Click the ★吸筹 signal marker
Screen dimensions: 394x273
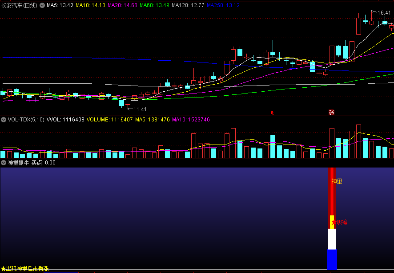339,222
